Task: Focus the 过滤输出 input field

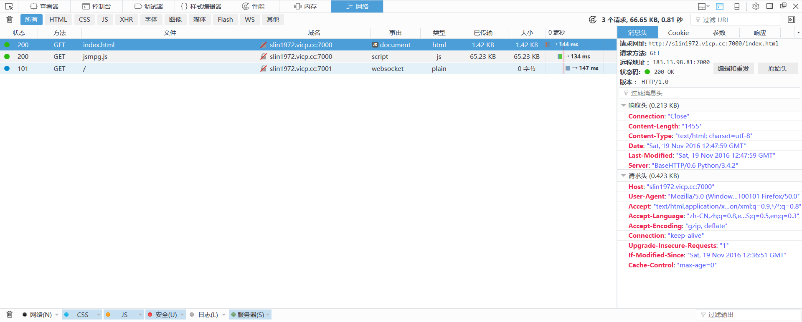Action: [748, 314]
